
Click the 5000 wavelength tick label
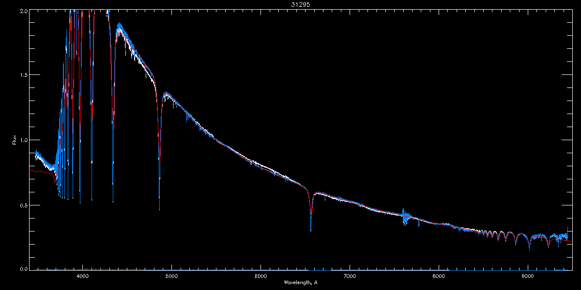pyautogui.click(x=171, y=276)
